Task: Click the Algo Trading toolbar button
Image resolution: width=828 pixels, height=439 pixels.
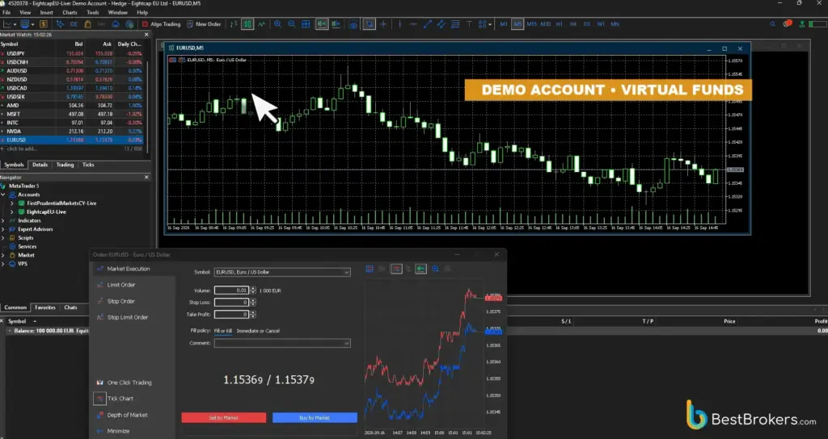Action: coord(161,24)
